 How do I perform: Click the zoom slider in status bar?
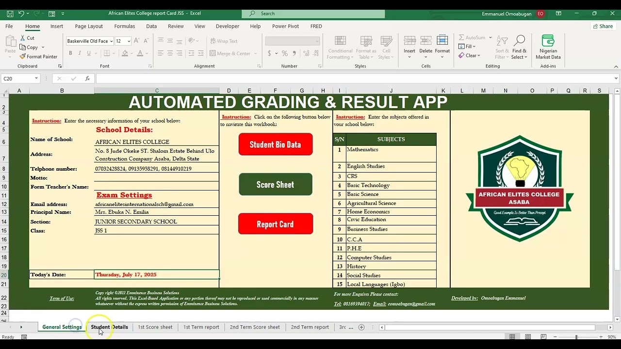[x=576, y=337]
